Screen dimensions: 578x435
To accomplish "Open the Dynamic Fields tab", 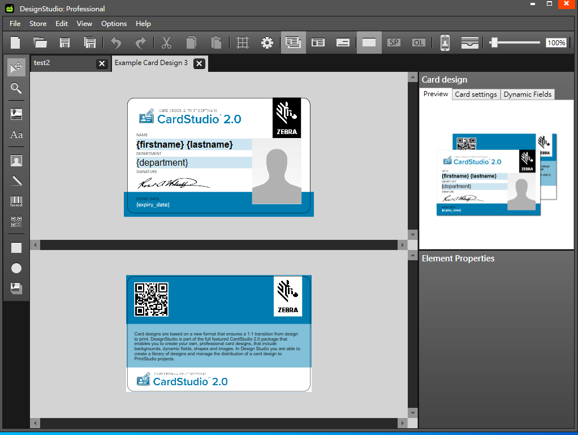I will [x=528, y=94].
